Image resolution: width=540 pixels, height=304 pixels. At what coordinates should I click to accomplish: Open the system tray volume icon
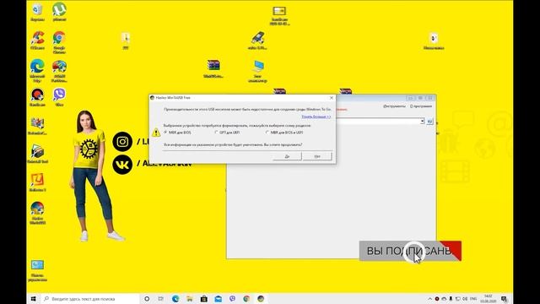tap(465, 298)
